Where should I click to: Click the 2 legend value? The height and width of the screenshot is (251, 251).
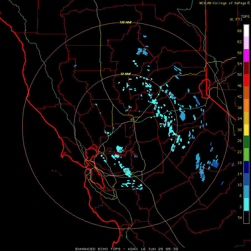click(241, 207)
